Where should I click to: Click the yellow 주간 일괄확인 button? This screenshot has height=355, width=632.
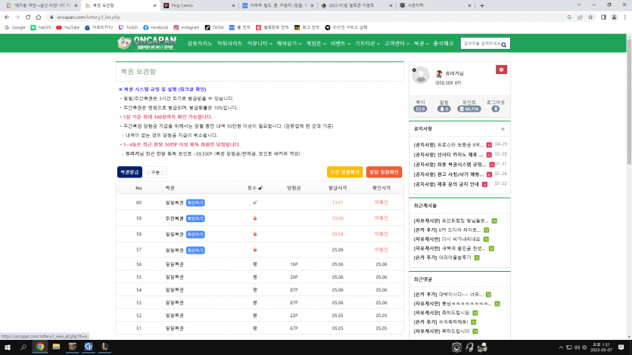pos(344,172)
